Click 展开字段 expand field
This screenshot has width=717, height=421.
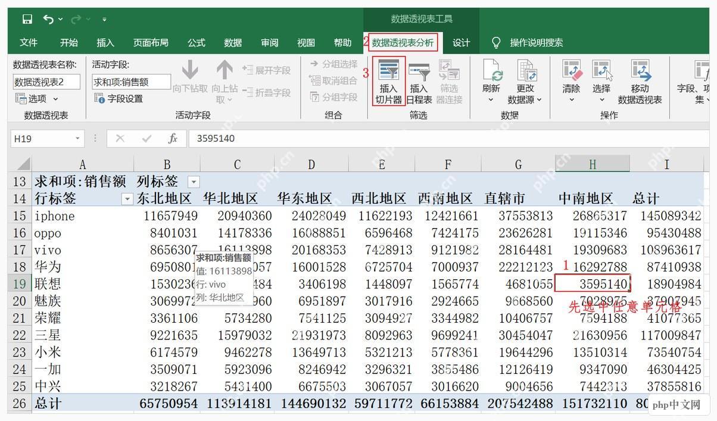[x=266, y=70]
